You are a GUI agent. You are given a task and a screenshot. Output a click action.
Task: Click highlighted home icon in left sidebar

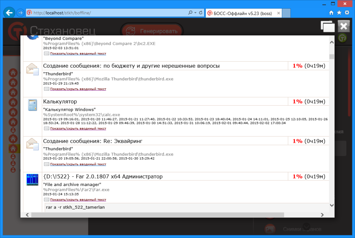(x=13, y=149)
